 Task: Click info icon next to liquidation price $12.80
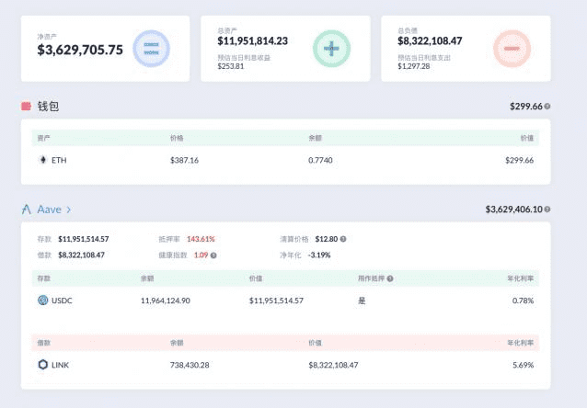coord(343,239)
